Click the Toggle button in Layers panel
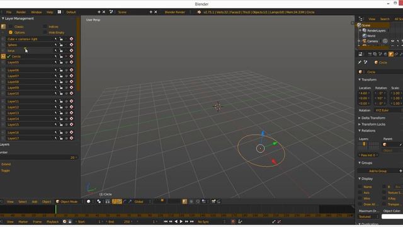 [x=6, y=171]
